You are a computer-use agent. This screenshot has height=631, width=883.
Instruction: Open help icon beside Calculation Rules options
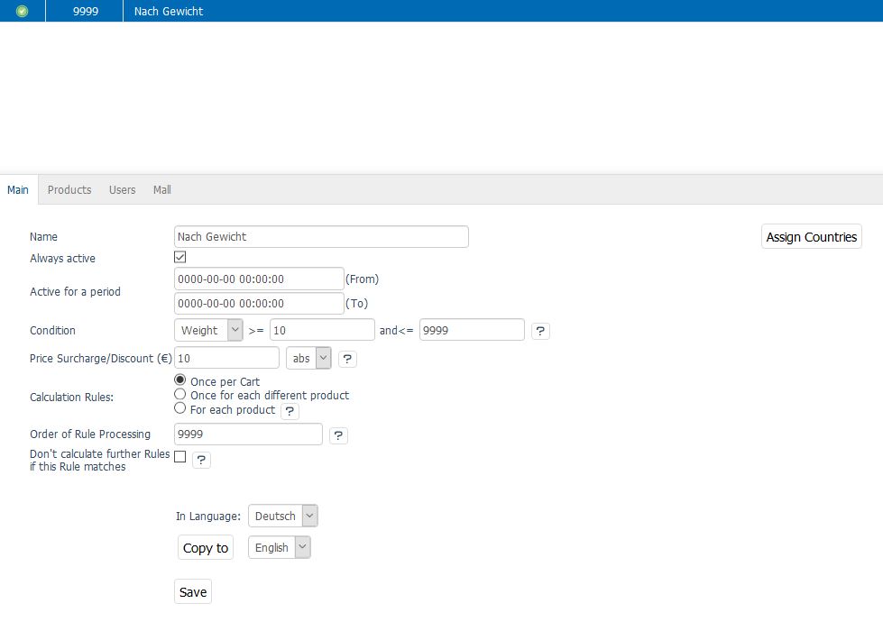(290, 411)
